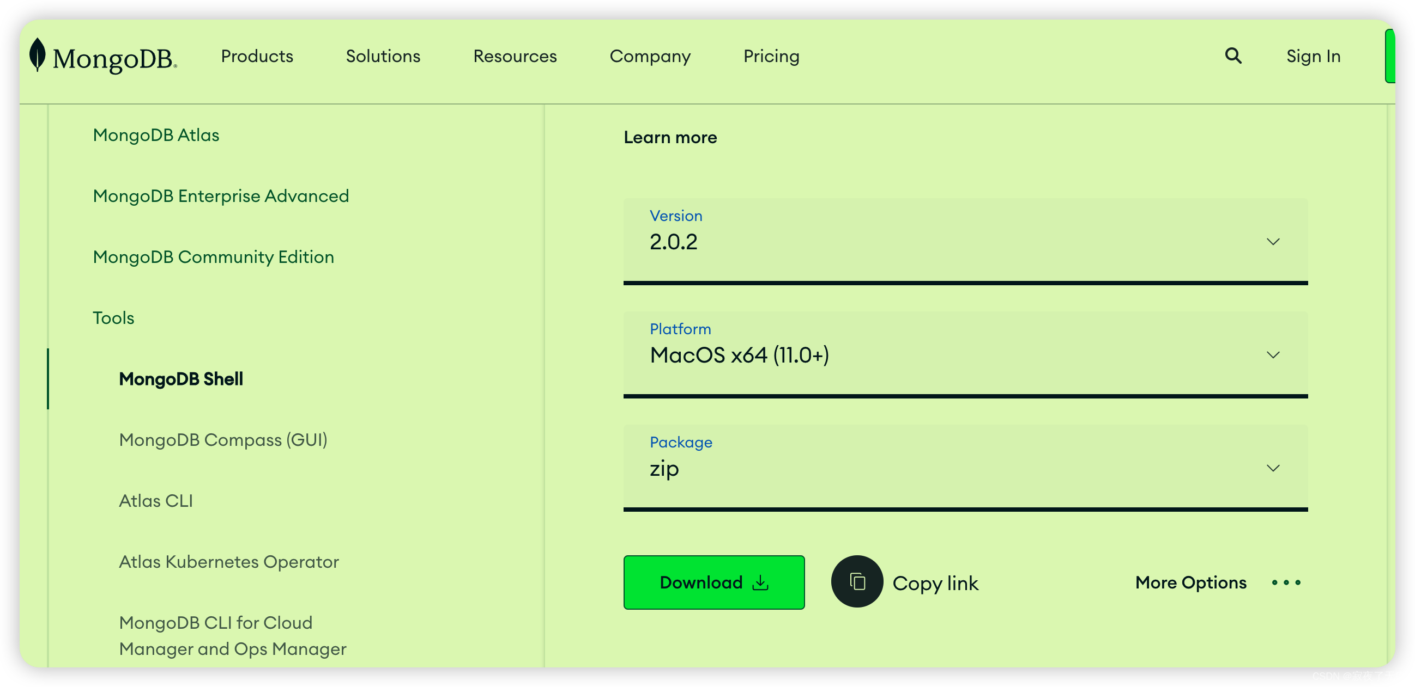1415x687 pixels.
Task: Expand the Package zip dropdown
Action: [965, 468]
